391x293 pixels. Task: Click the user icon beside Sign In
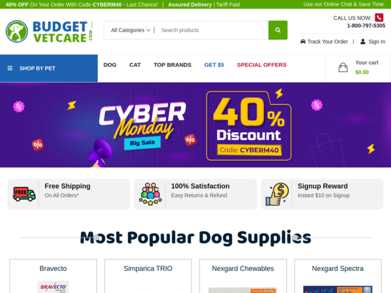coord(363,42)
